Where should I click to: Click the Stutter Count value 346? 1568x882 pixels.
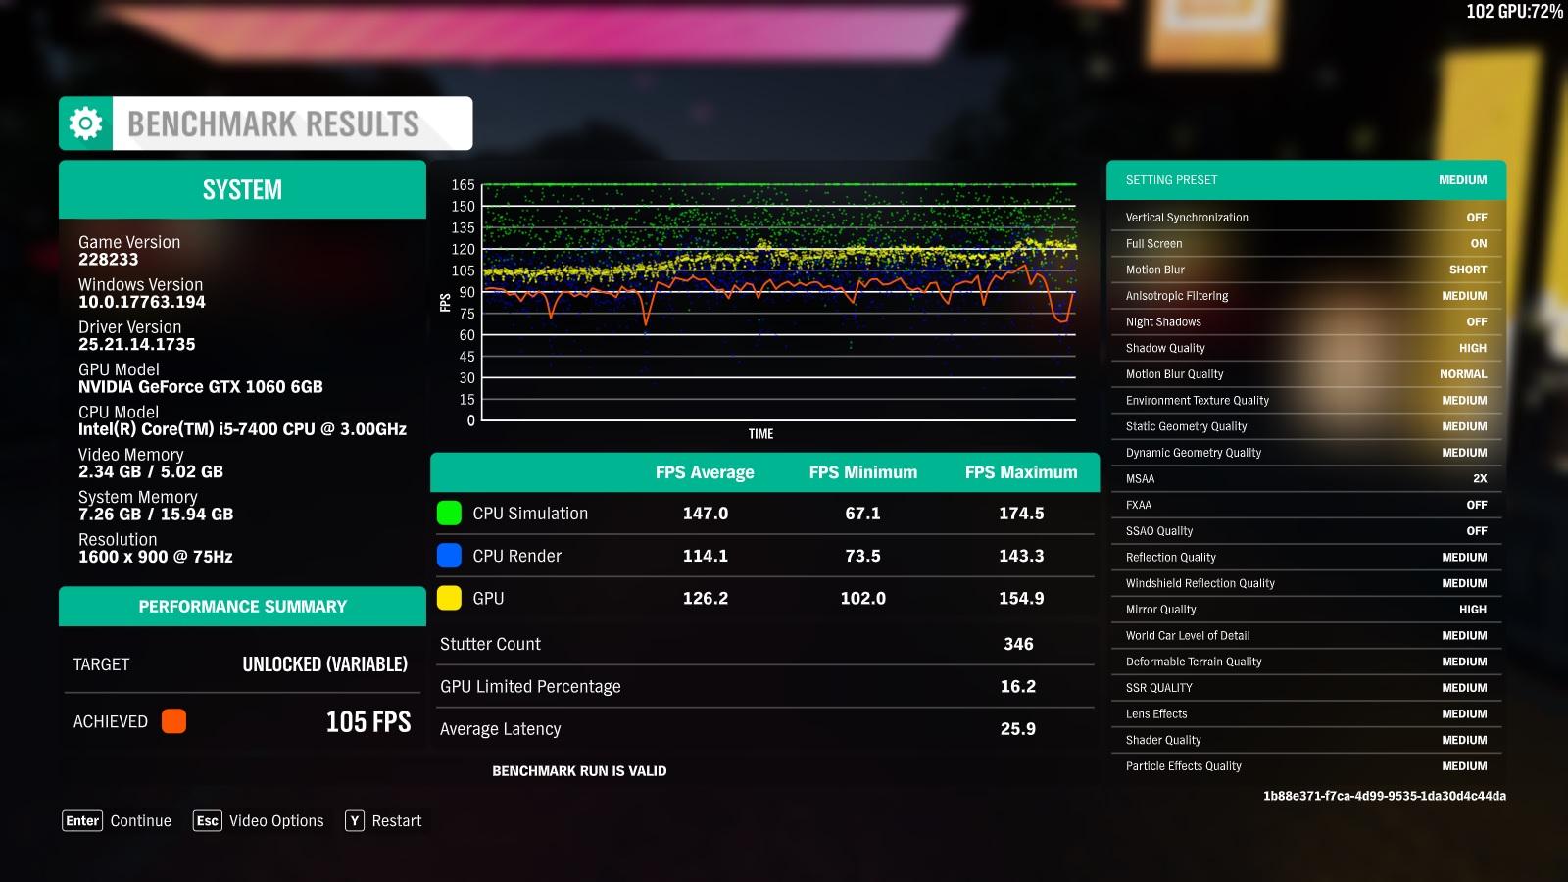point(1018,644)
